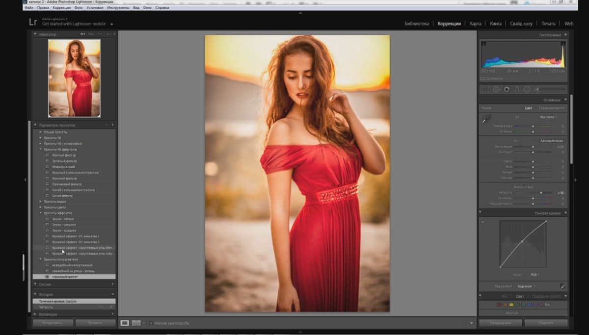Collapse the Пресеты эффектов folder
This screenshot has width=589, height=335.
pos(41,213)
